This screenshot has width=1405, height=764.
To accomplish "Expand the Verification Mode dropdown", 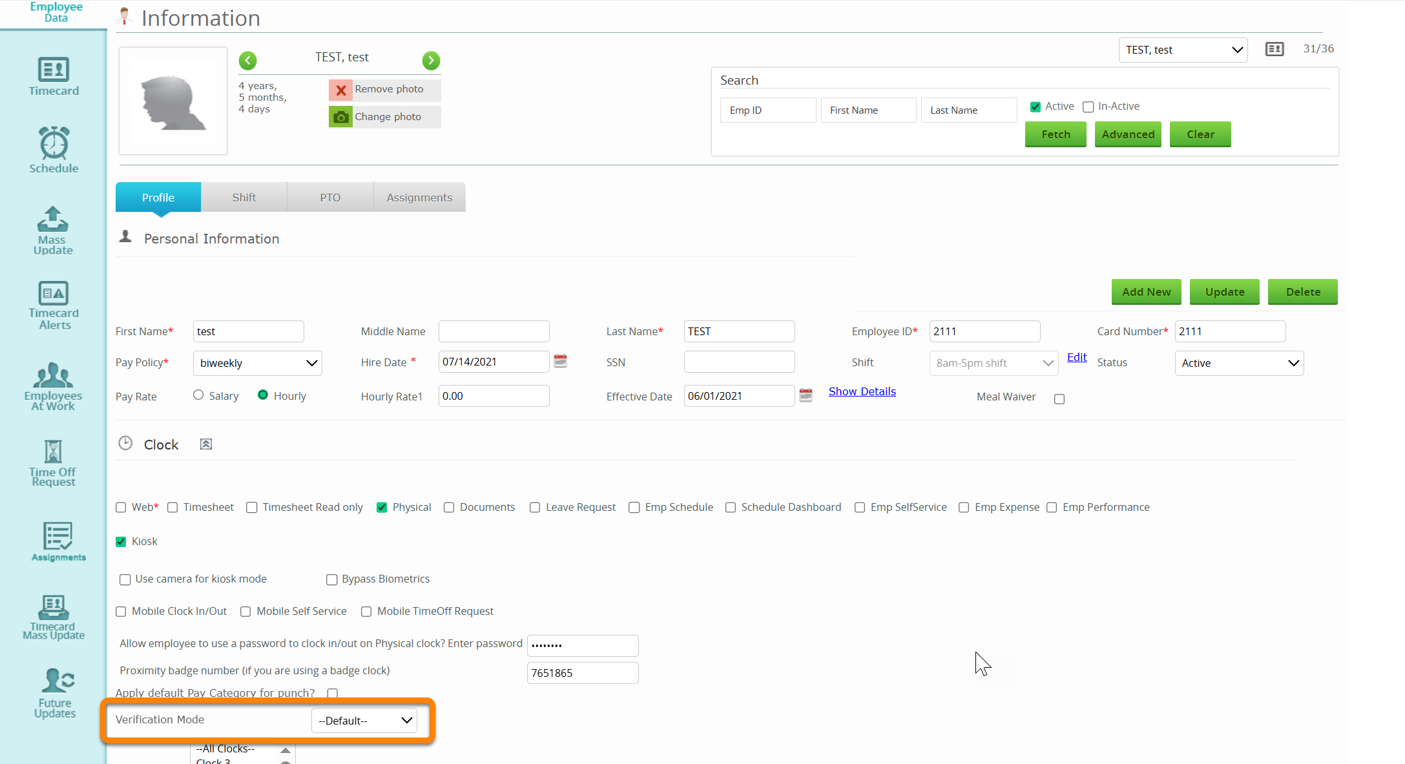I will pyautogui.click(x=364, y=721).
